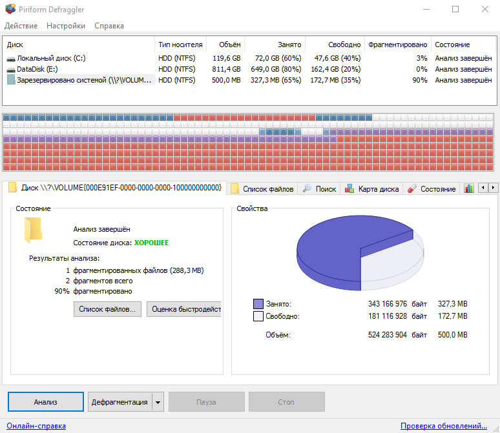This screenshot has width=500, height=433.
Task: Click the 90% fragmentation value in disk list
Action: click(420, 80)
